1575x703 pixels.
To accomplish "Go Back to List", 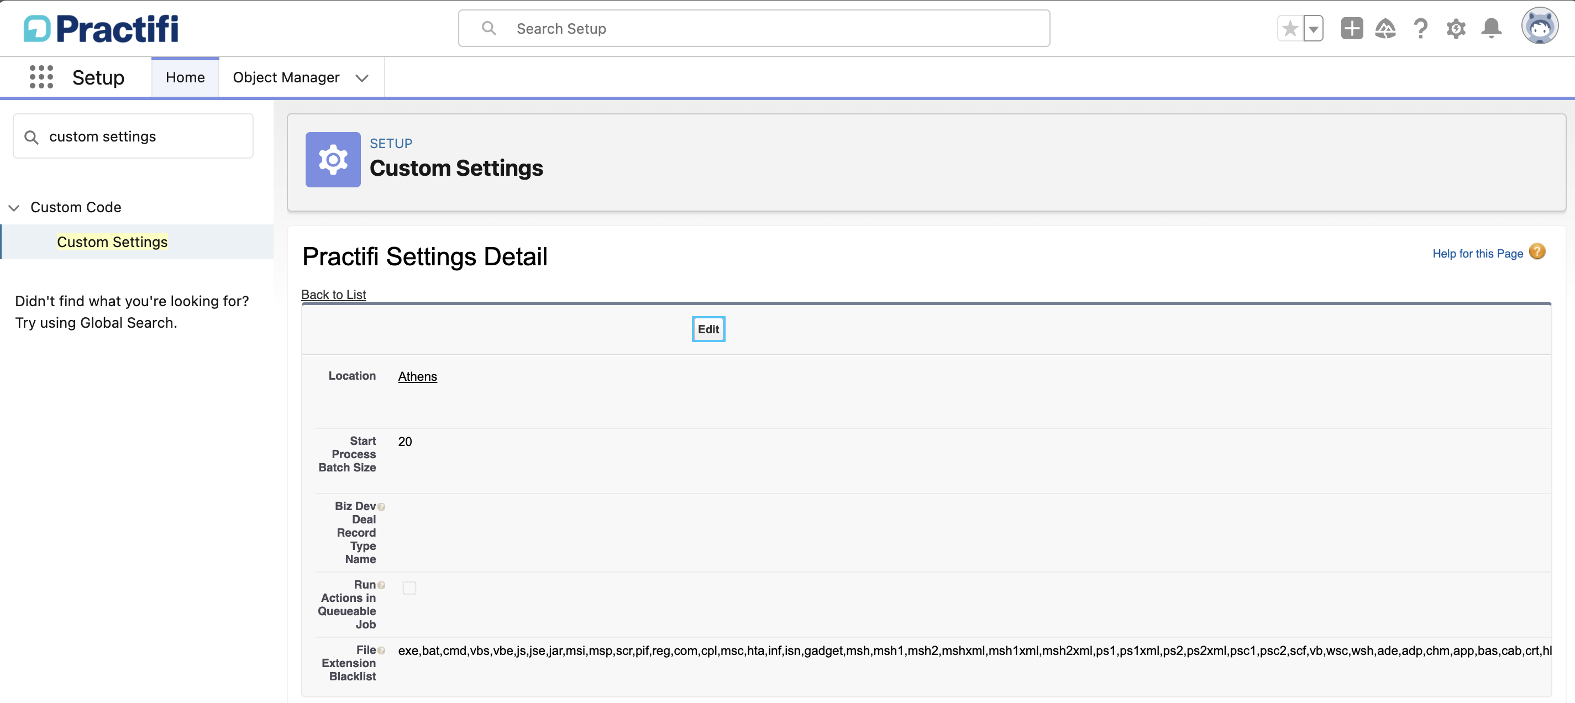I will click(333, 294).
